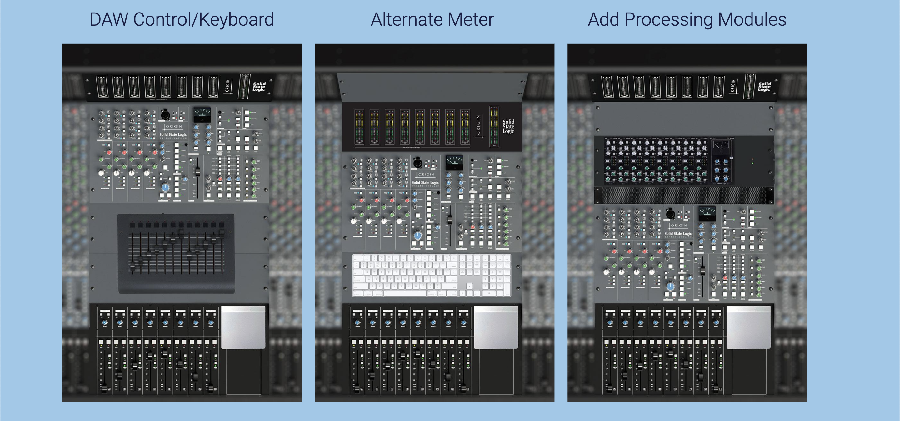The width and height of the screenshot is (900, 421).
Task: Click the master fader in DAW Control centre section
Action: (x=197, y=172)
